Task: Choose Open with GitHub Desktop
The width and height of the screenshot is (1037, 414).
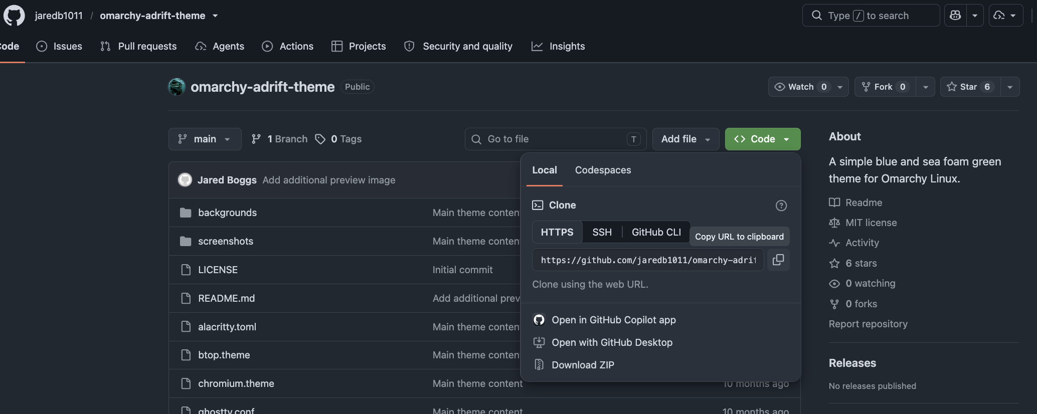Action: [x=612, y=342]
